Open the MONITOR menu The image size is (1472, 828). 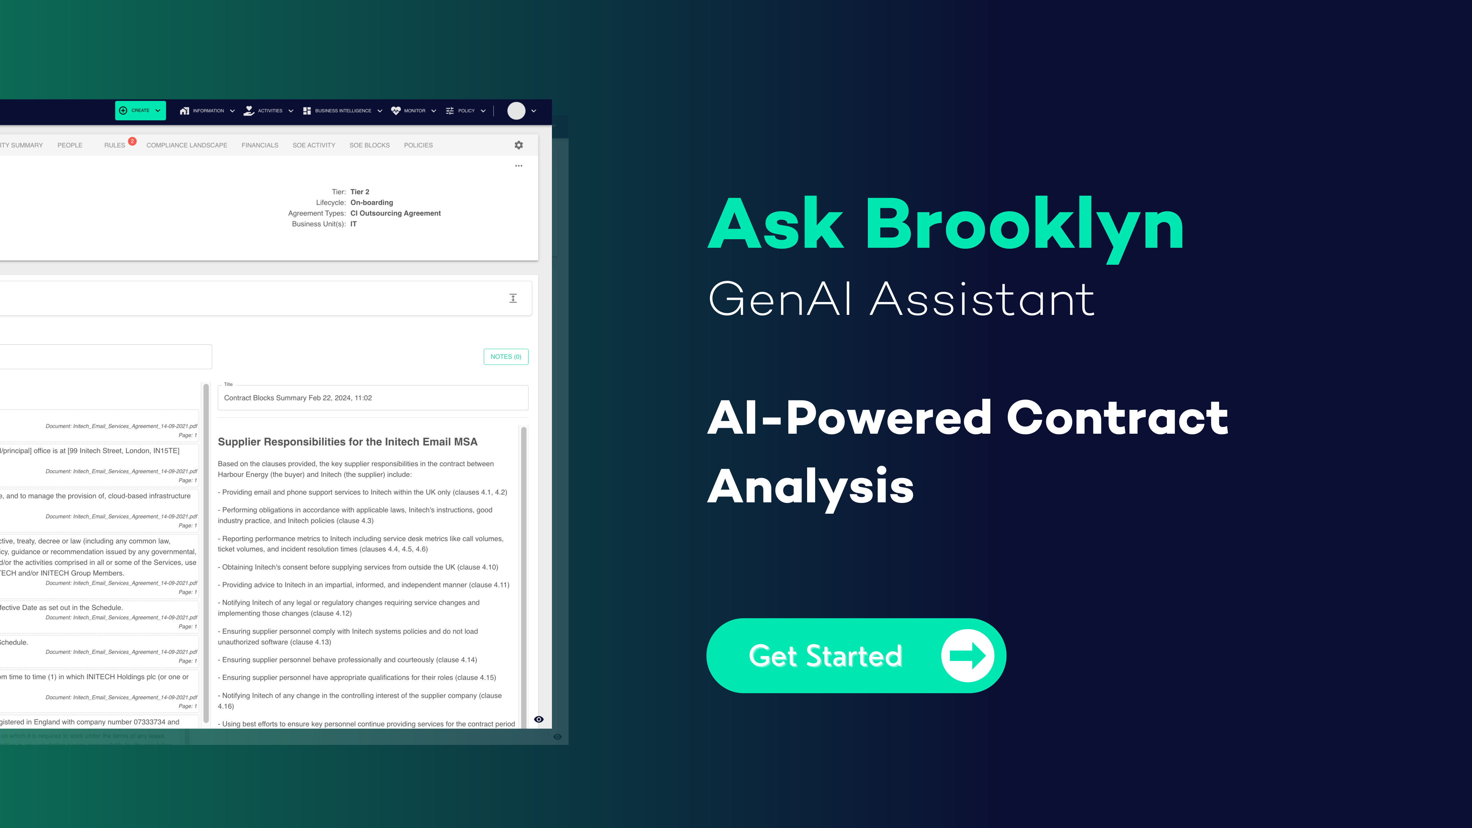click(x=413, y=110)
